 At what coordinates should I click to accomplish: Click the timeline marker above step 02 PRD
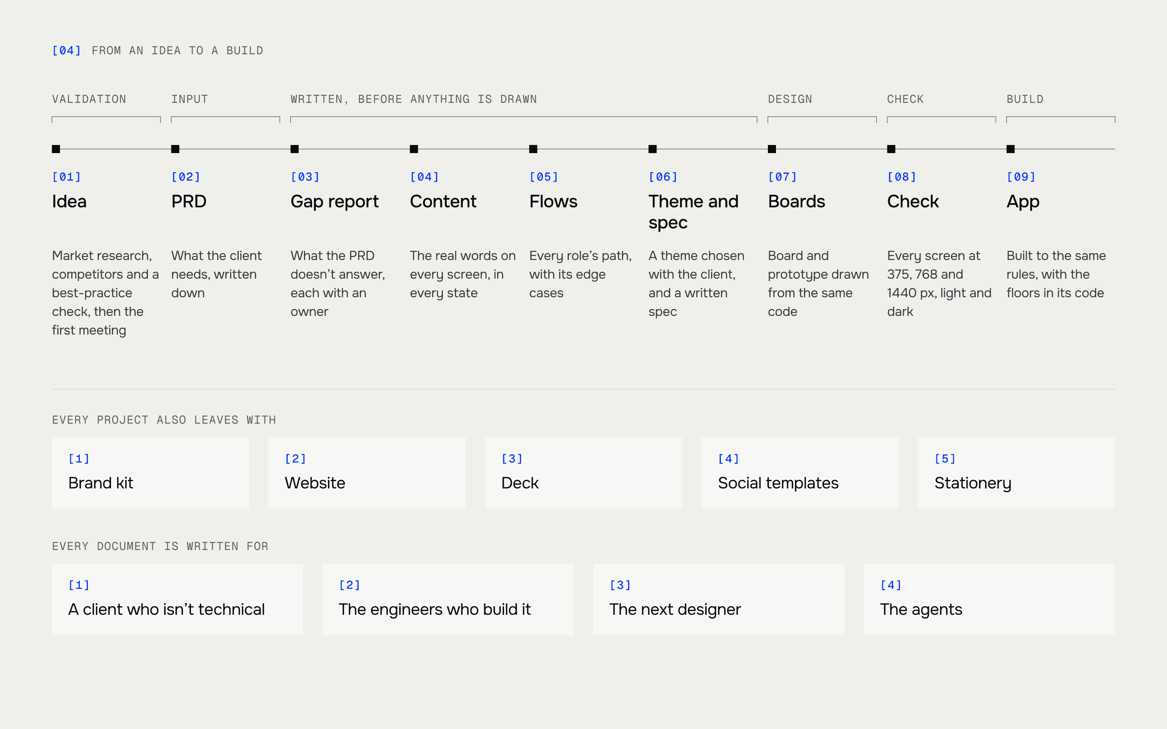pos(175,149)
